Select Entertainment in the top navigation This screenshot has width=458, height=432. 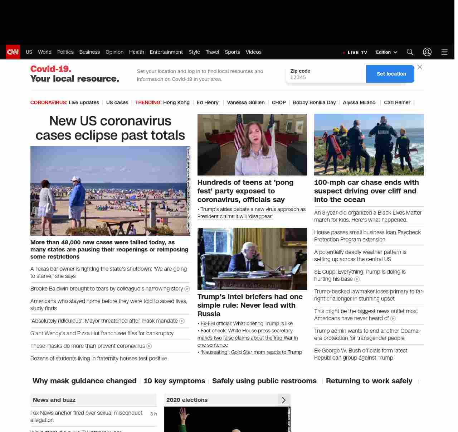tap(166, 52)
